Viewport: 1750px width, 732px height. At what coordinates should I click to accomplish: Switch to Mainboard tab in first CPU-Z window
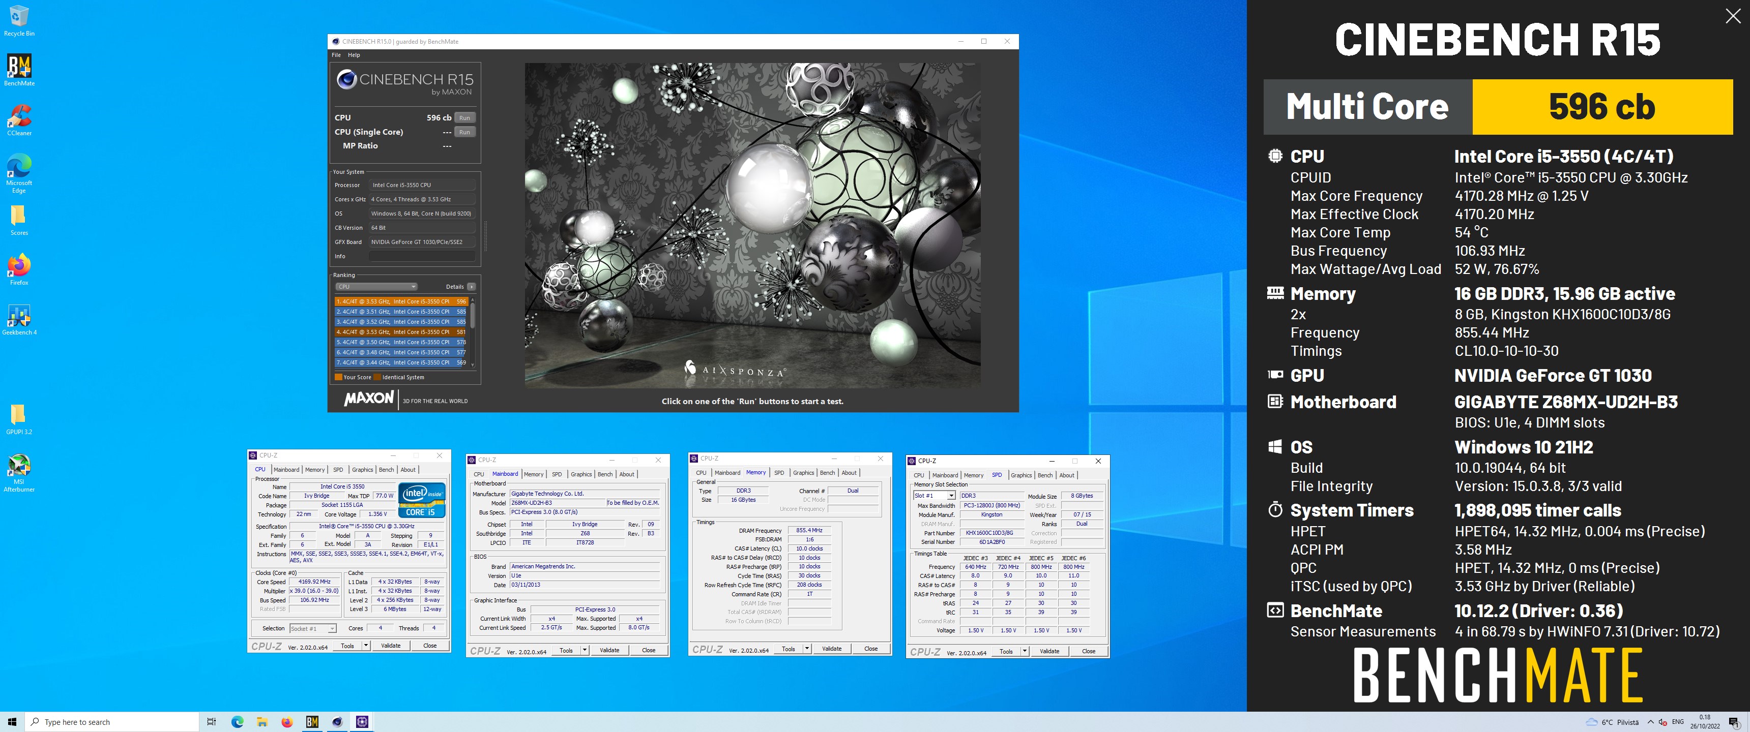[286, 469]
